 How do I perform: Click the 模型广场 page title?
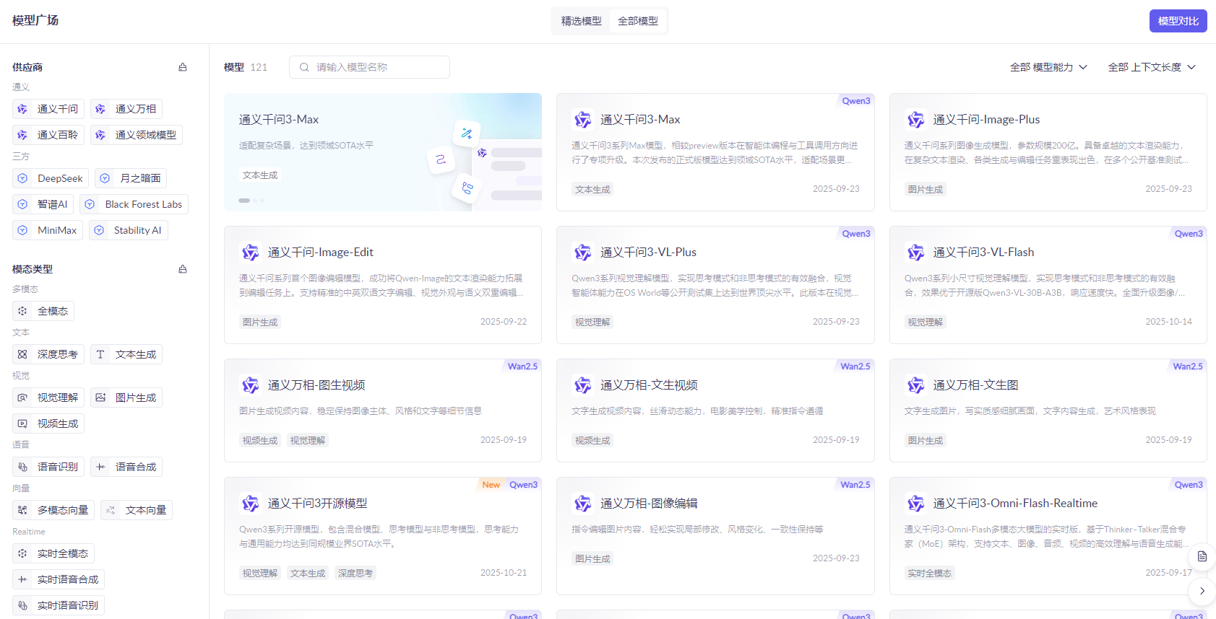click(35, 20)
